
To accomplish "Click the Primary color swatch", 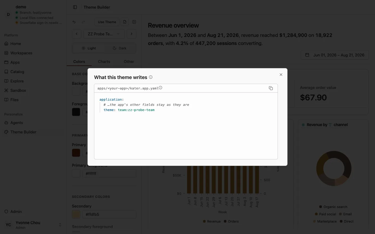I will (76, 153).
